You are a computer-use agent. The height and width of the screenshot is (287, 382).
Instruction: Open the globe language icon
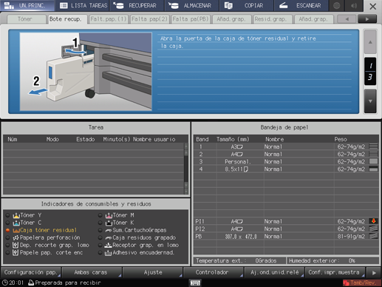coord(336,5)
